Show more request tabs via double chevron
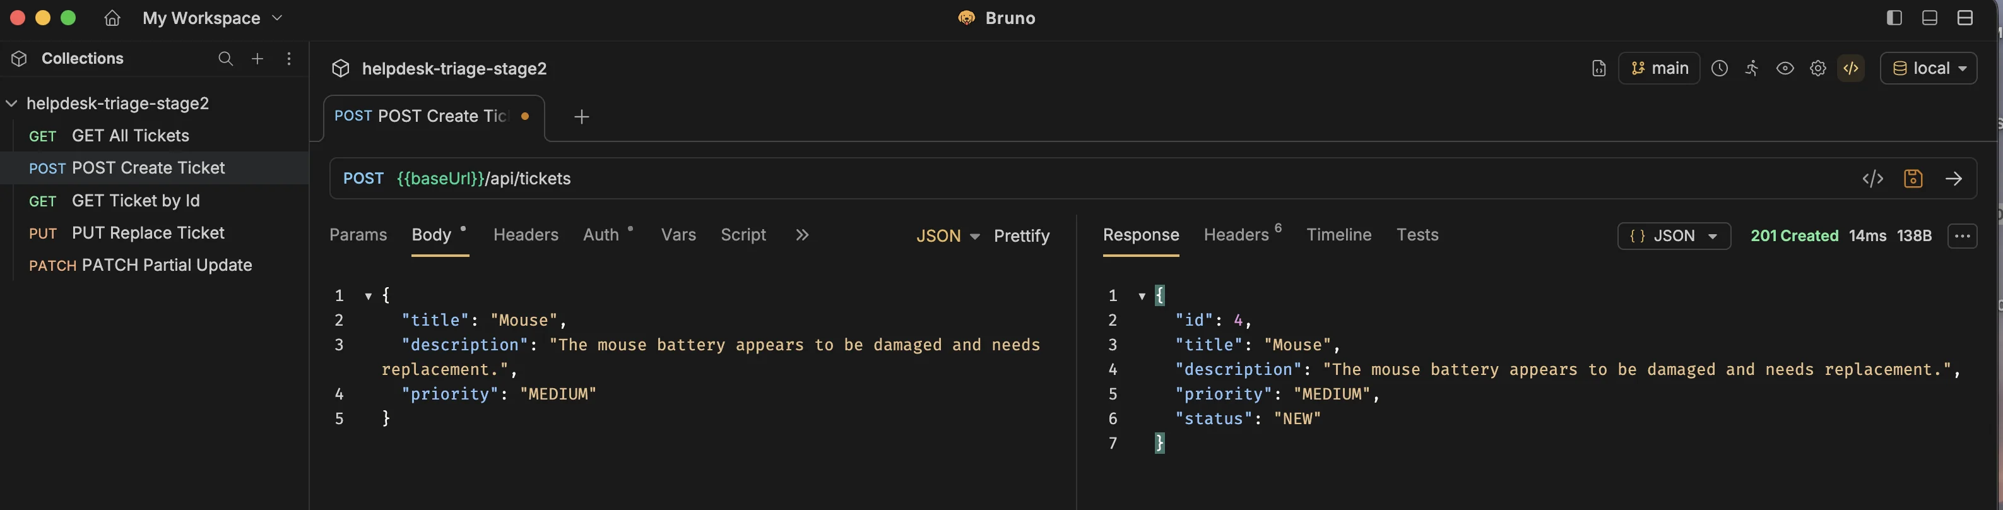 coord(803,235)
